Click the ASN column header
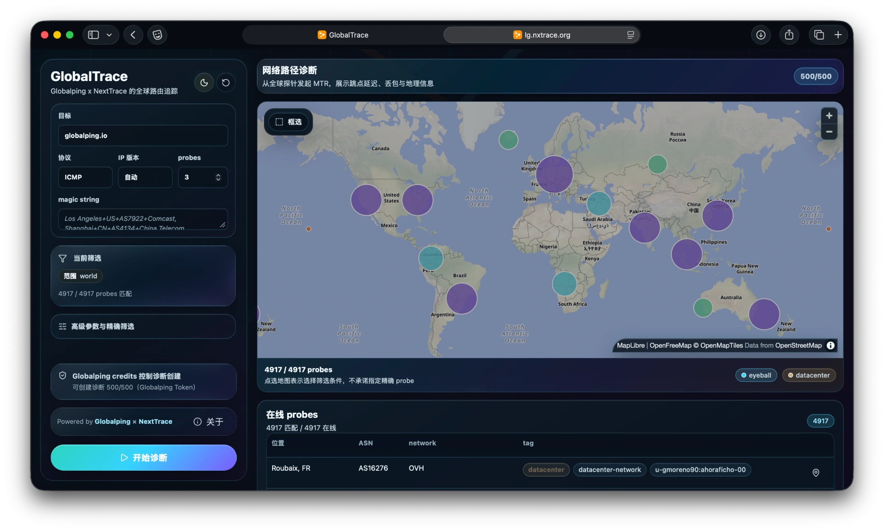The width and height of the screenshot is (884, 531). pyautogui.click(x=366, y=443)
